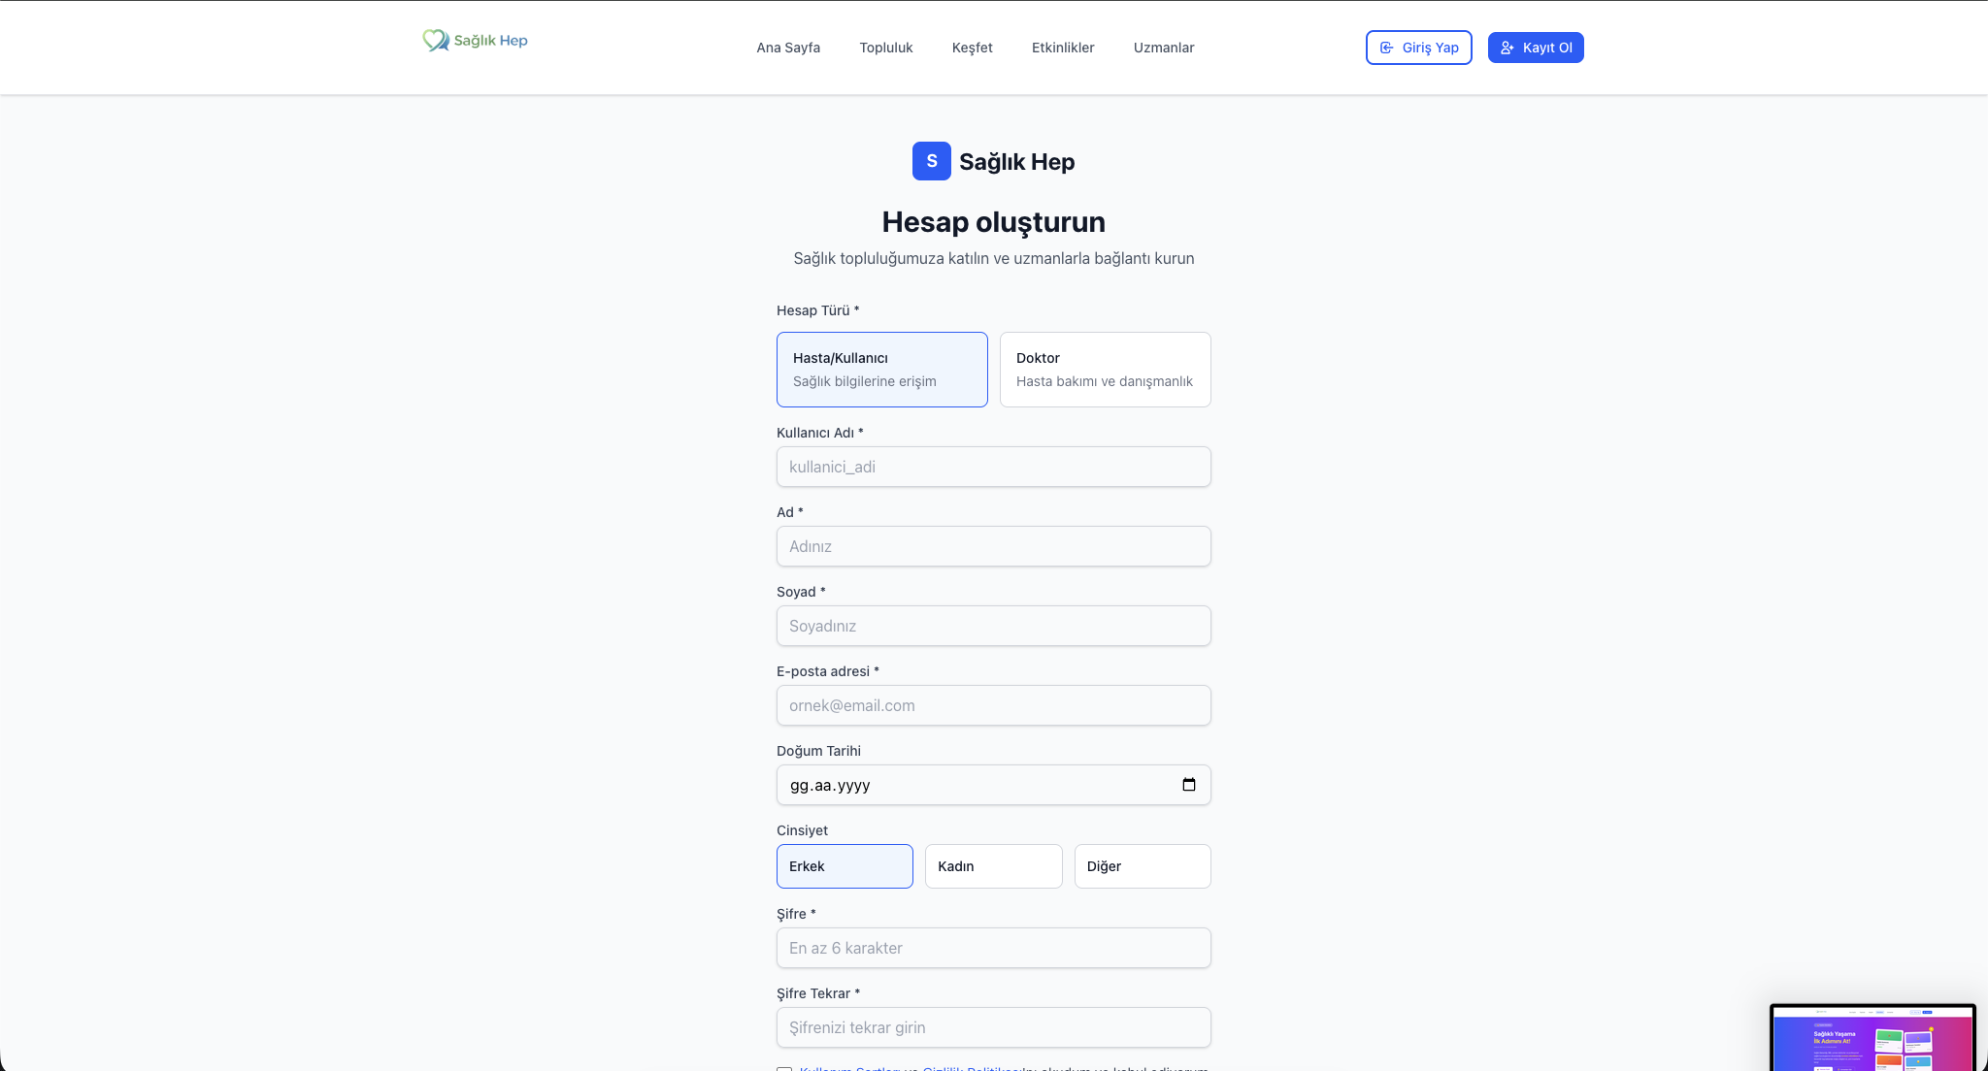Click the "Giriş Yap" button

(1418, 47)
